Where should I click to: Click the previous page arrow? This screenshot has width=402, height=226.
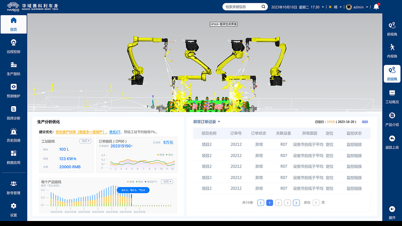(x=261, y=203)
